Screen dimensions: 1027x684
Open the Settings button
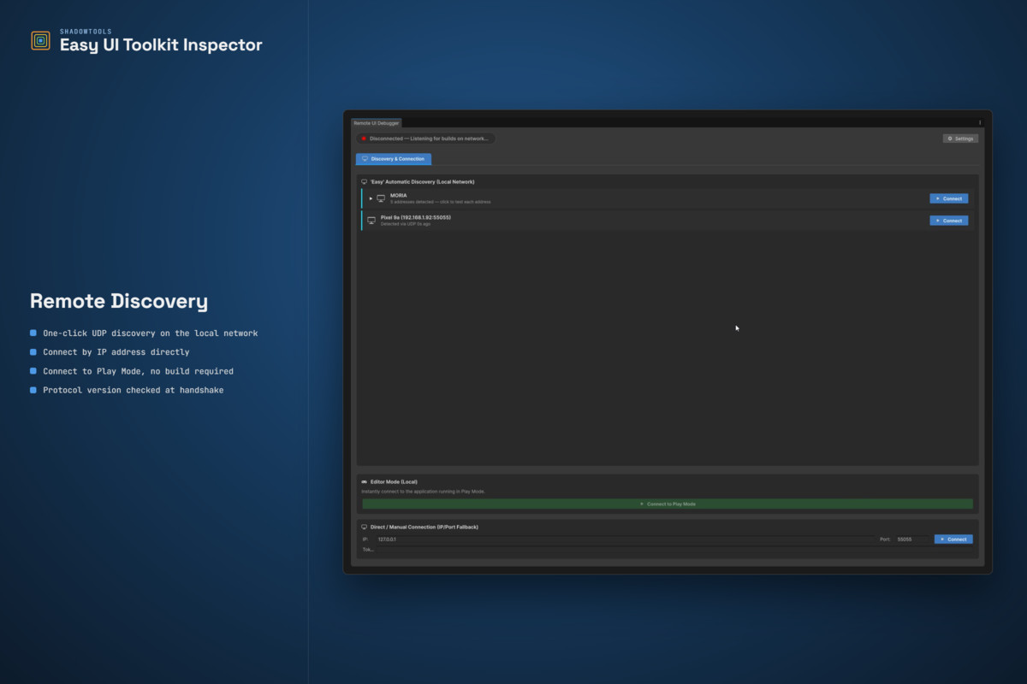pos(960,139)
